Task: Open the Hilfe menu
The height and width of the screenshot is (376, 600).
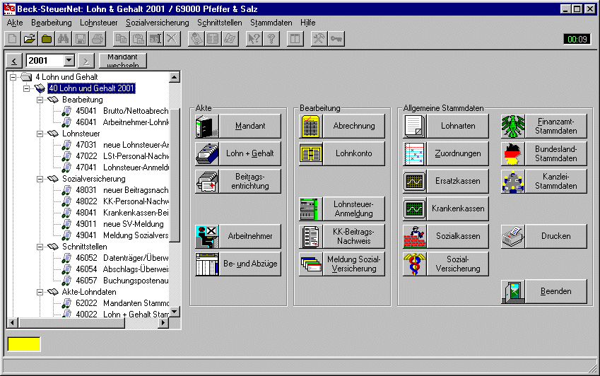Action: [307, 23]
